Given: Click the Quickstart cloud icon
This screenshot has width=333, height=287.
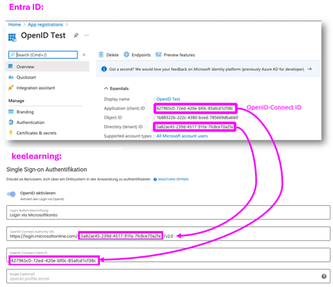Looking at the screenshot, I should click(x=11, y=77).
